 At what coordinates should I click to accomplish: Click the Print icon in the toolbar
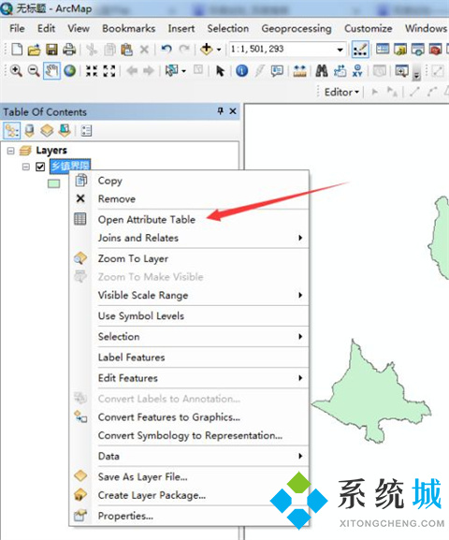[x=69, y=50]
